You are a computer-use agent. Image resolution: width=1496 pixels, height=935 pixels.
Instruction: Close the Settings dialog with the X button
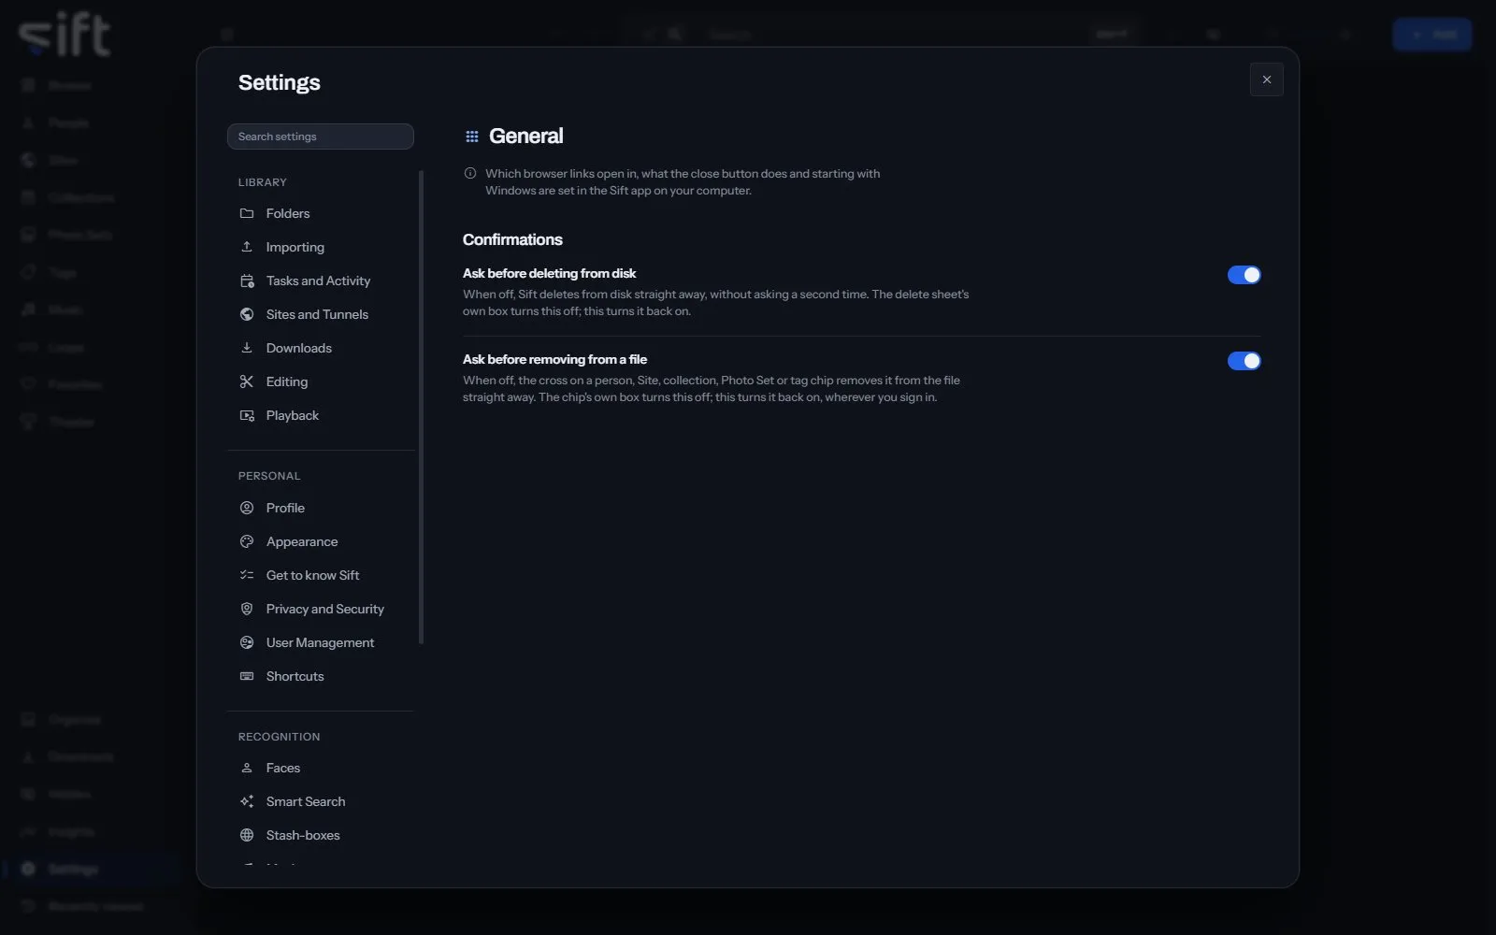(x=1267, y=79)
